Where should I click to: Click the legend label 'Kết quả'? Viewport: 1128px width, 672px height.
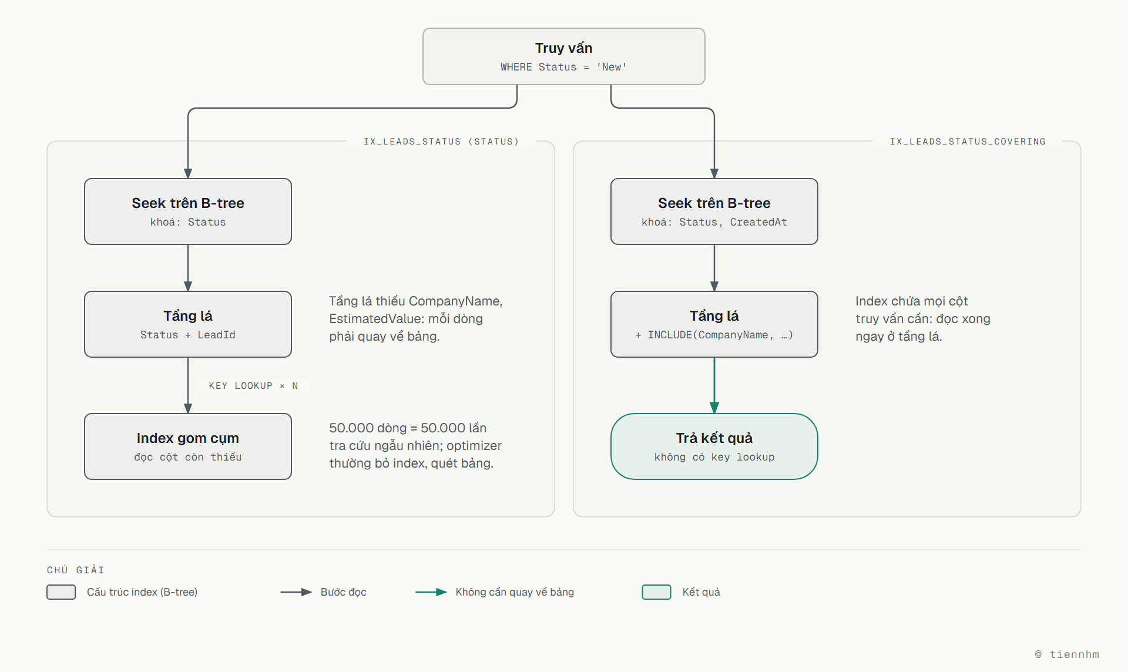point(701,592)
